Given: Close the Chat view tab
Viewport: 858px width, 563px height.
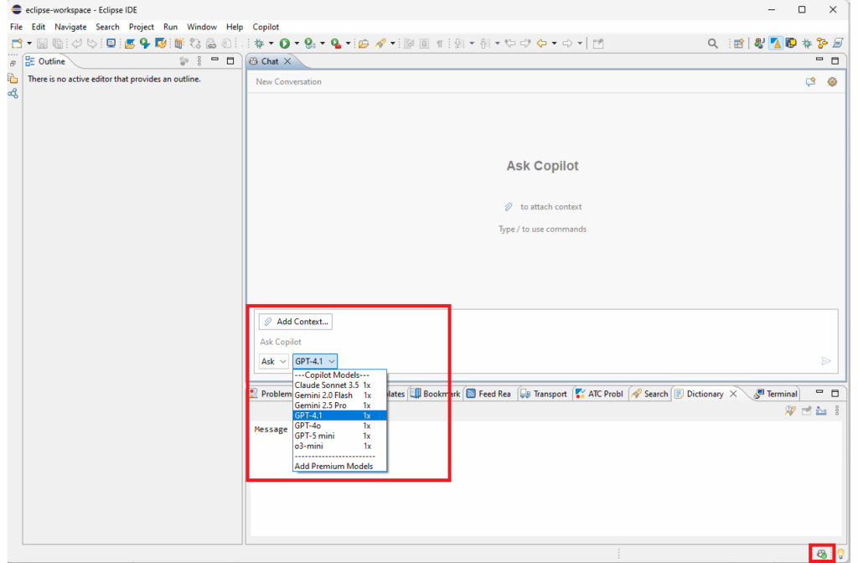Looking at the screenshot, I should coord(287,61).
